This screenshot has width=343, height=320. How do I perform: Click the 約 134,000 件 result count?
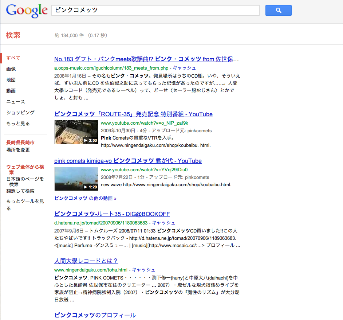coord(69,35)
